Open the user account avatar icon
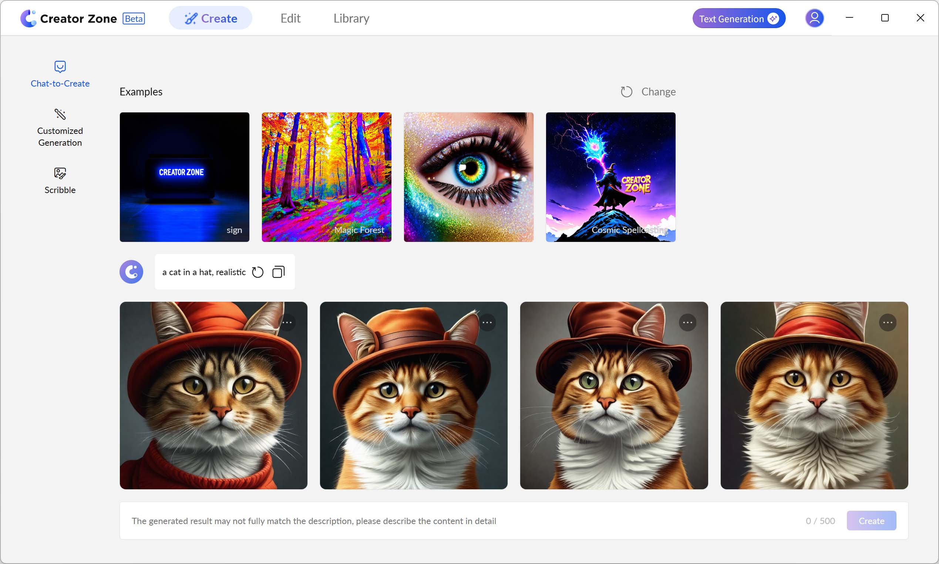 tap(814, 18)
